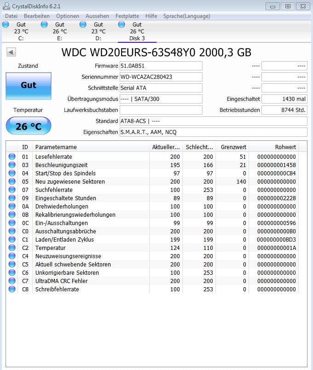Click the Aktueller... column header
The height and width of the screenshot is (370, 313).
tap(166, 147)
